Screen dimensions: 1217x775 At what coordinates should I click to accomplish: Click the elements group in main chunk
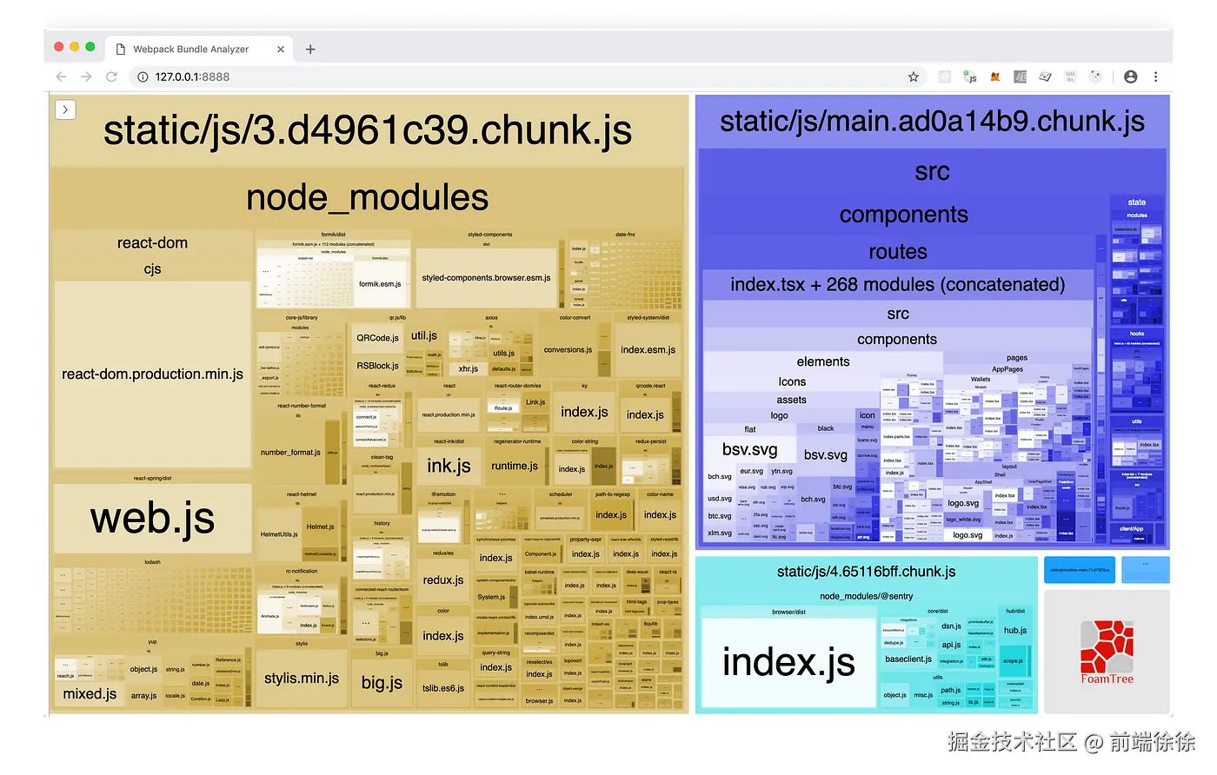823,361
